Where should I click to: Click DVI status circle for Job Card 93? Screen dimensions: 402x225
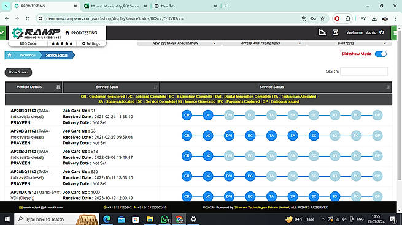tap(229, 136)
